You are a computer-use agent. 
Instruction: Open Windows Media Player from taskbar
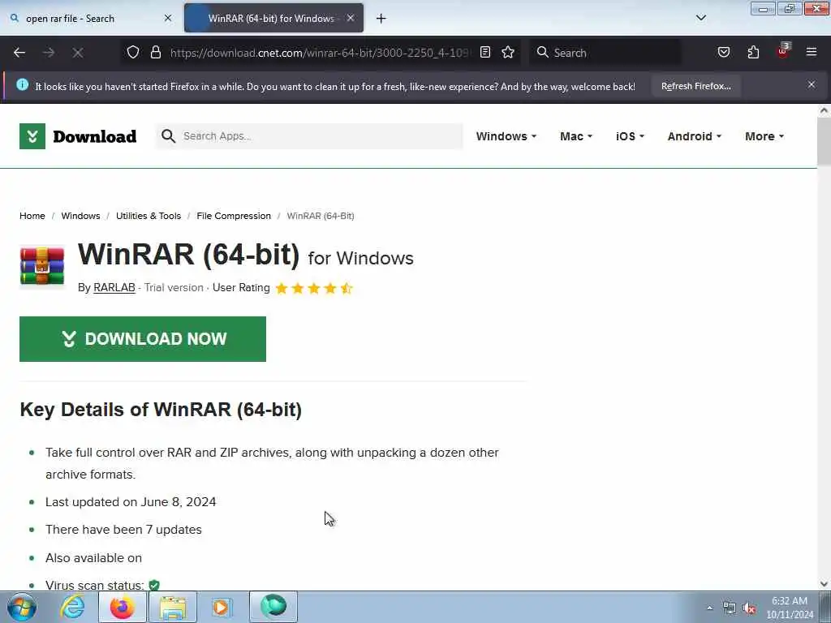222,607
